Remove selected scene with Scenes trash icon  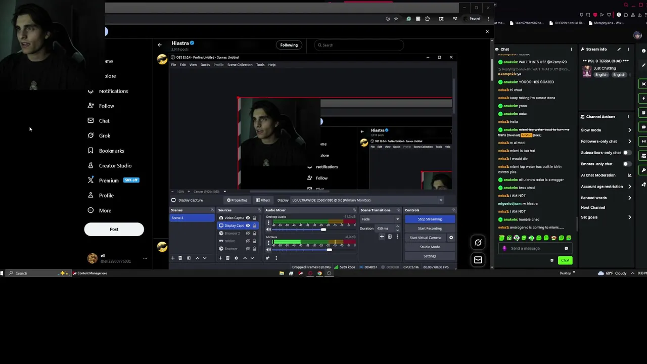(x=180, y=258)
